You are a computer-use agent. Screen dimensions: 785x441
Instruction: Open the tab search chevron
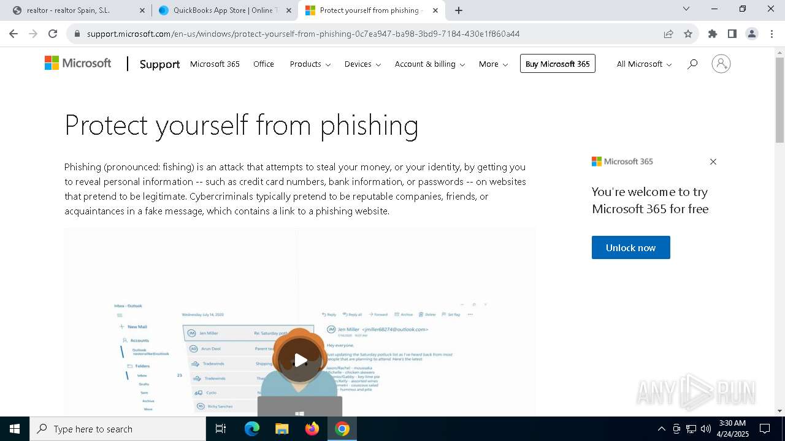point(686,9)
